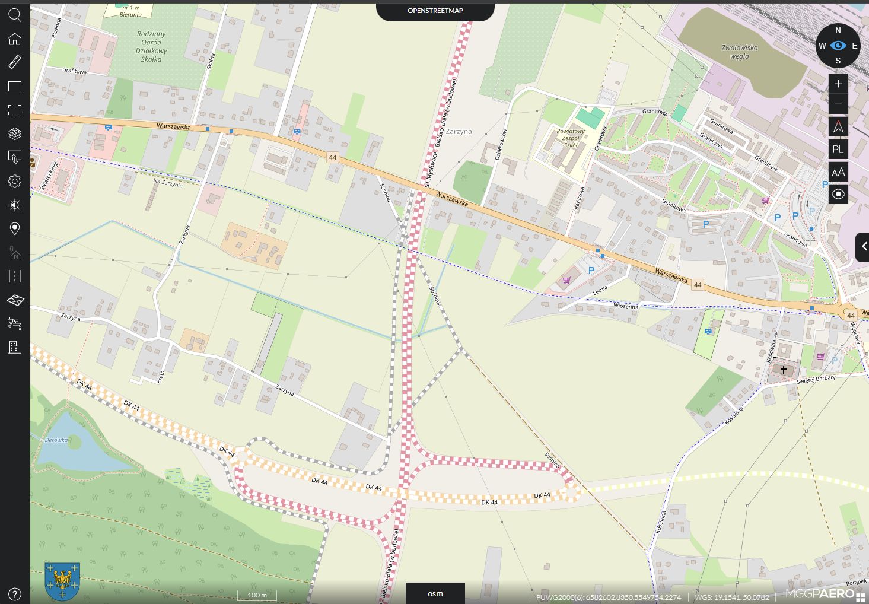
Task: Click the OPENSTREETMAP tab at top
Action: (x=435, y=11)
